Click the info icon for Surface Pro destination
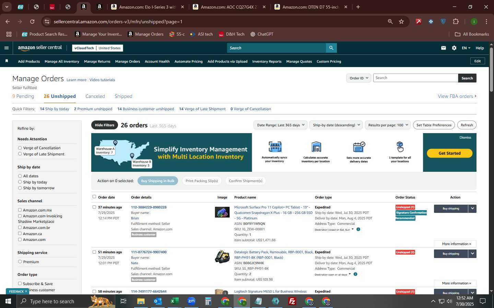494x308 pixels. 358,229
